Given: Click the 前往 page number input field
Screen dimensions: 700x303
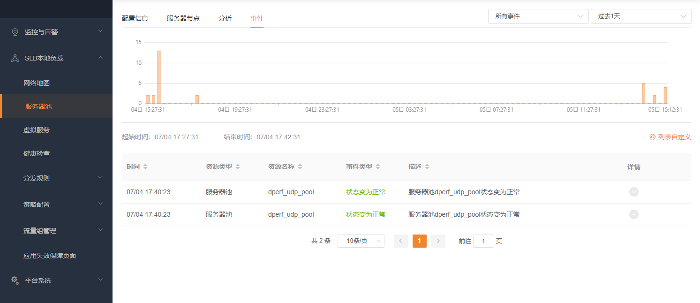Looking at the screenshot, I should pyautogui.click(x=483, y=241).
